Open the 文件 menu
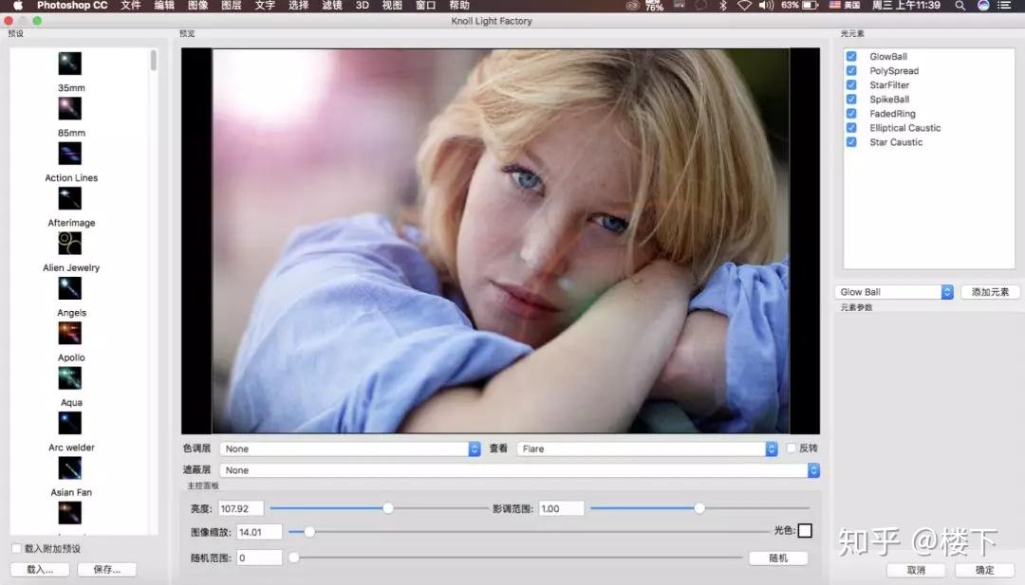Screen dimensions: 1025x585 tap(131, 6)
